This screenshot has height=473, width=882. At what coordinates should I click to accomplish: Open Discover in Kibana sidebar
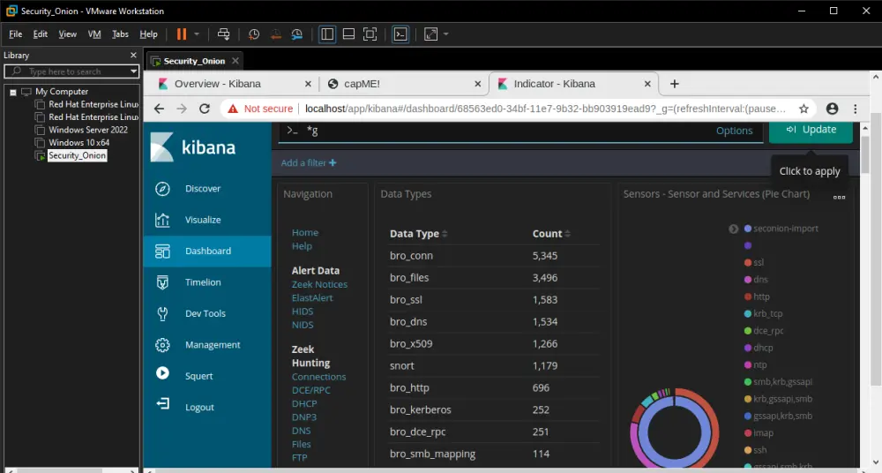(207, 189)
